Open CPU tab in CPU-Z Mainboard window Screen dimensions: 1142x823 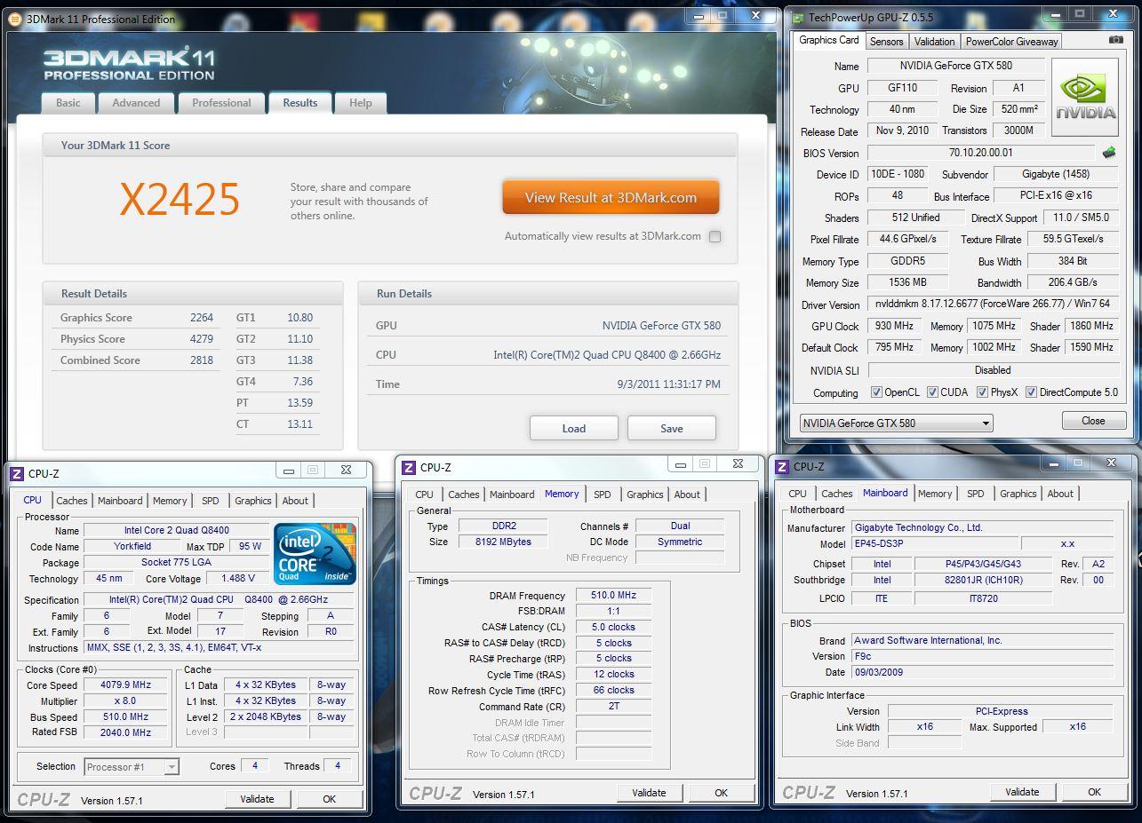click(797, 494)
